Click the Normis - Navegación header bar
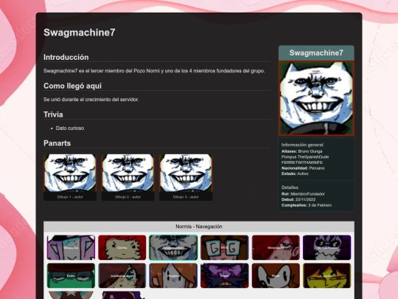This screenshot has height=299, width=398. click(x=199, y=227)
